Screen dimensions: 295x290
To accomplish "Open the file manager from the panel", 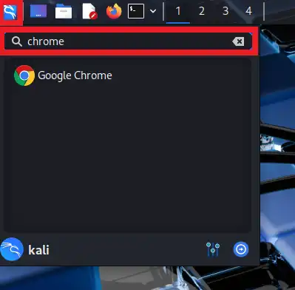I will 64,11.
